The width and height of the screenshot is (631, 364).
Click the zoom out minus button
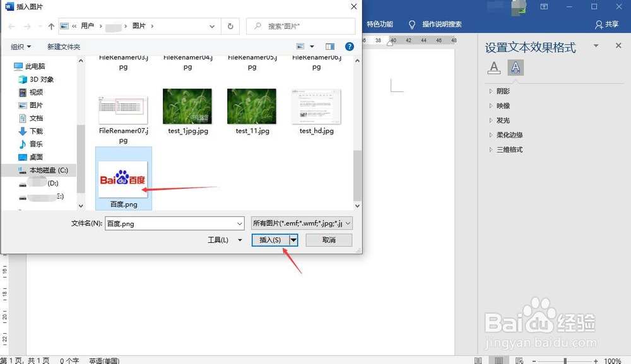[534, 361]
